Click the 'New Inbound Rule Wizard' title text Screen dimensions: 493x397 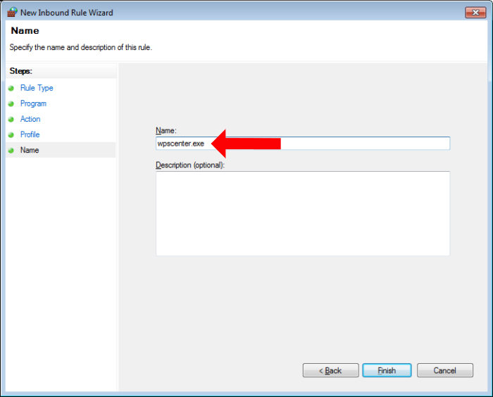(67, 13)
